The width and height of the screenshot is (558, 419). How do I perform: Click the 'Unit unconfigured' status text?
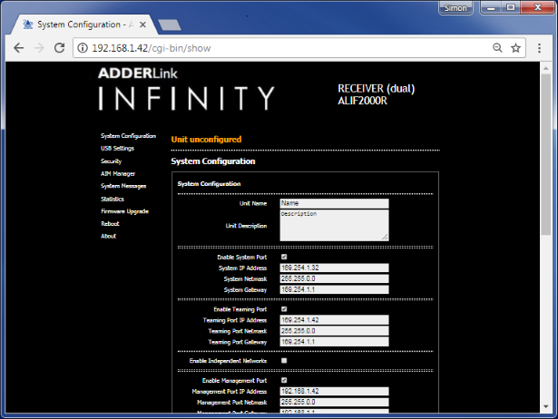tap(206, 140)
